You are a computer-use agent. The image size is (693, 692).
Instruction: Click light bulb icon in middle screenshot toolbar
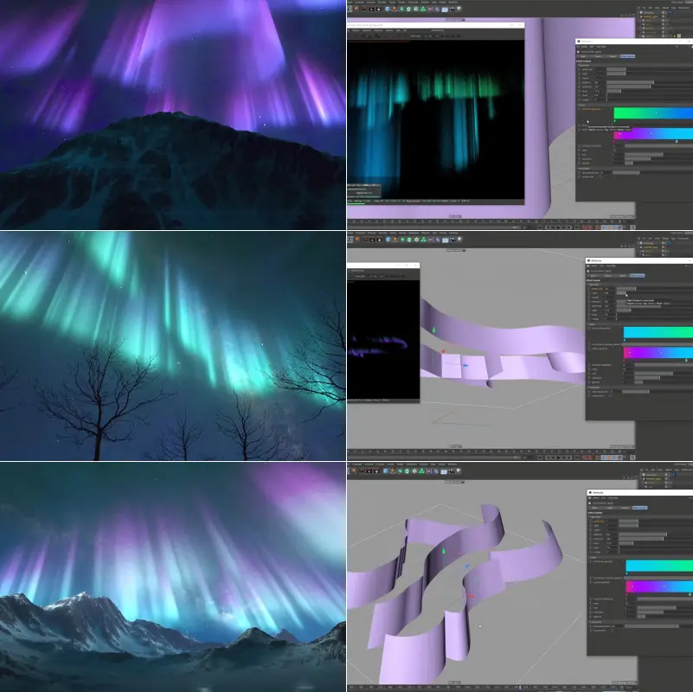click(x=459, y=239)
